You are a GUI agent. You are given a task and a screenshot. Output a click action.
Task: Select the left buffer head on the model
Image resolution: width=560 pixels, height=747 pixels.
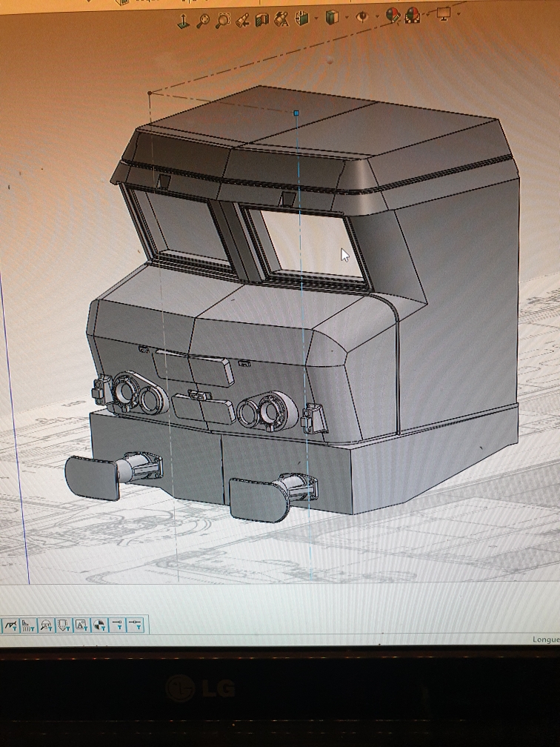tap(92, 478)
